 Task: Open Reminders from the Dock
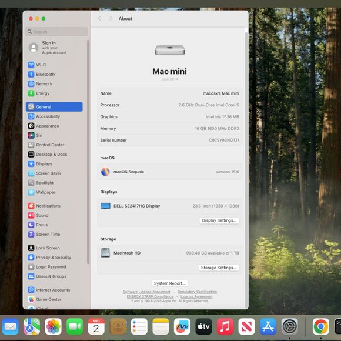[x=139, y=326]
